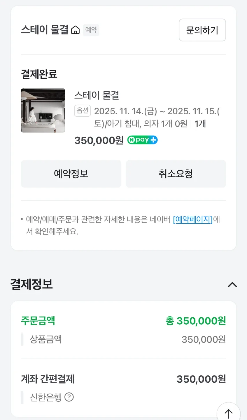Click the 문의하기 button
The image size is (247, 420).
pos(202,30)
